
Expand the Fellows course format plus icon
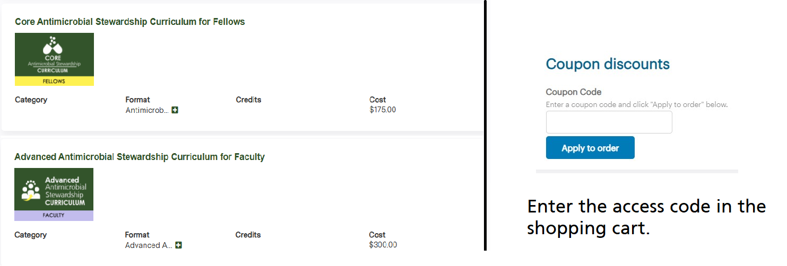click(175, 110)
